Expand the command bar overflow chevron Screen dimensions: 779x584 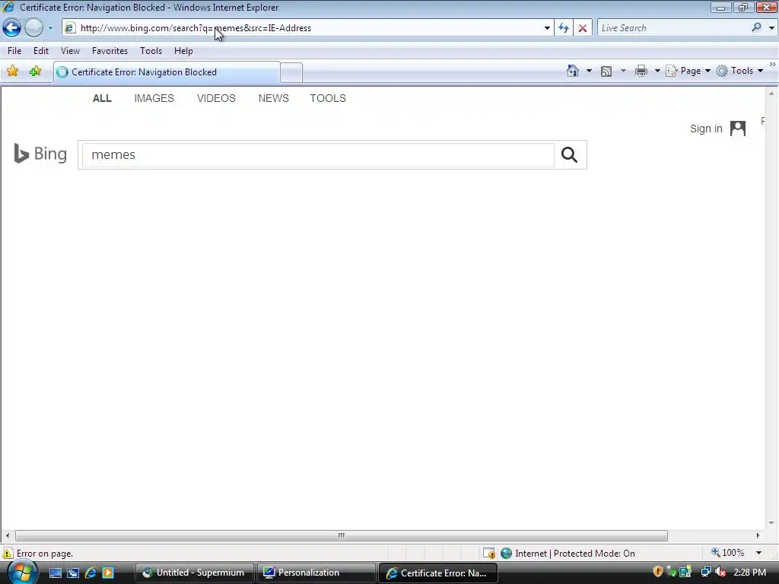pos(773,65)
